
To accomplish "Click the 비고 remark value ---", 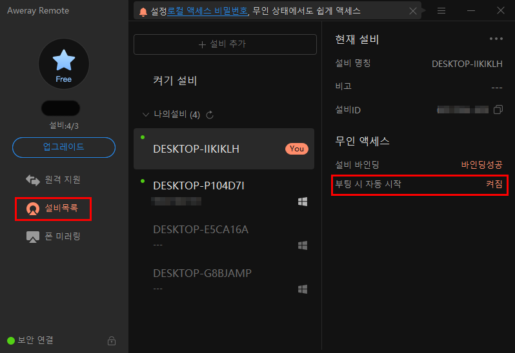I will tap(497, 87).
